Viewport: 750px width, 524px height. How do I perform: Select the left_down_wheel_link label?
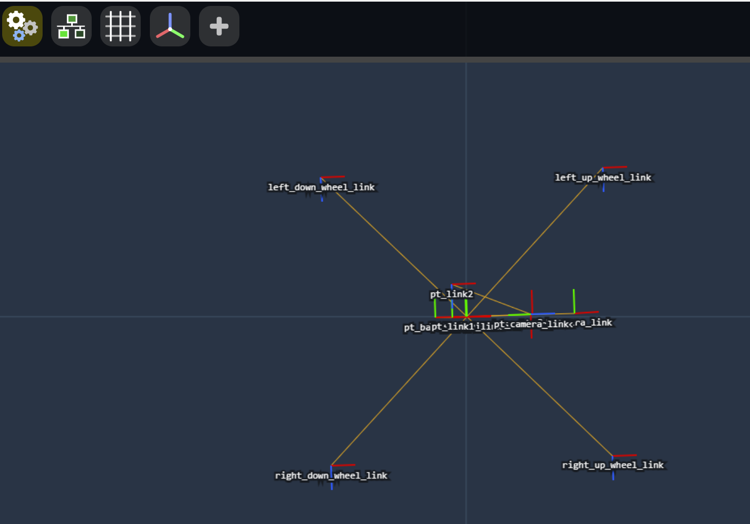coord(321,187)
